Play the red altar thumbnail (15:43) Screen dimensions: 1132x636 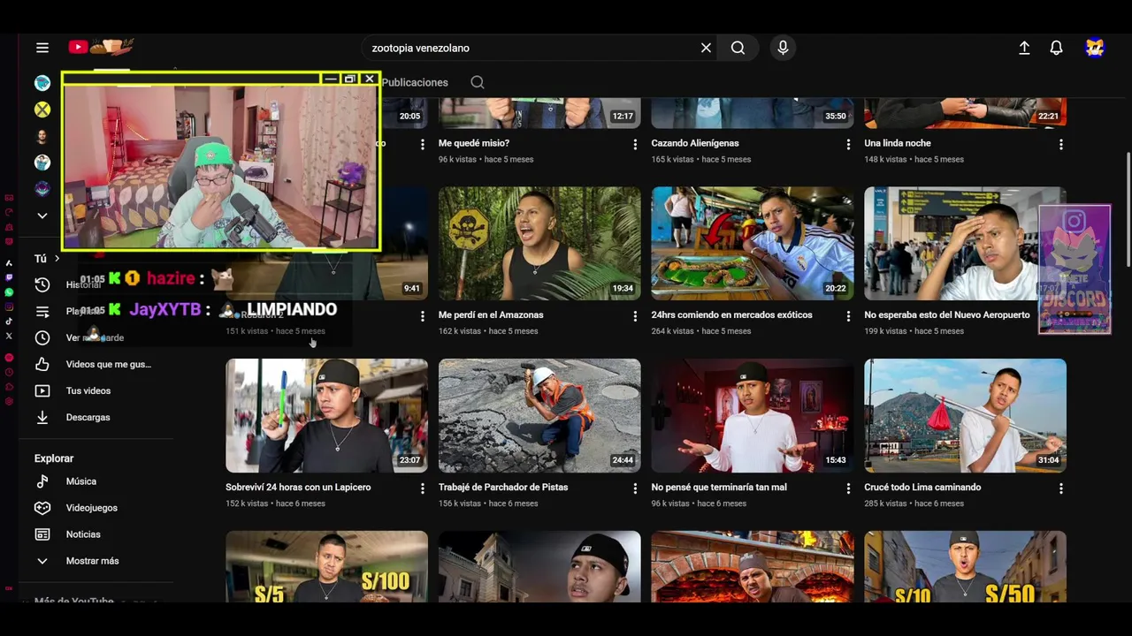coord(753,415)
